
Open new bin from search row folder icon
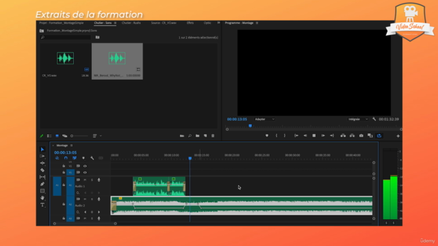(97, 37)
